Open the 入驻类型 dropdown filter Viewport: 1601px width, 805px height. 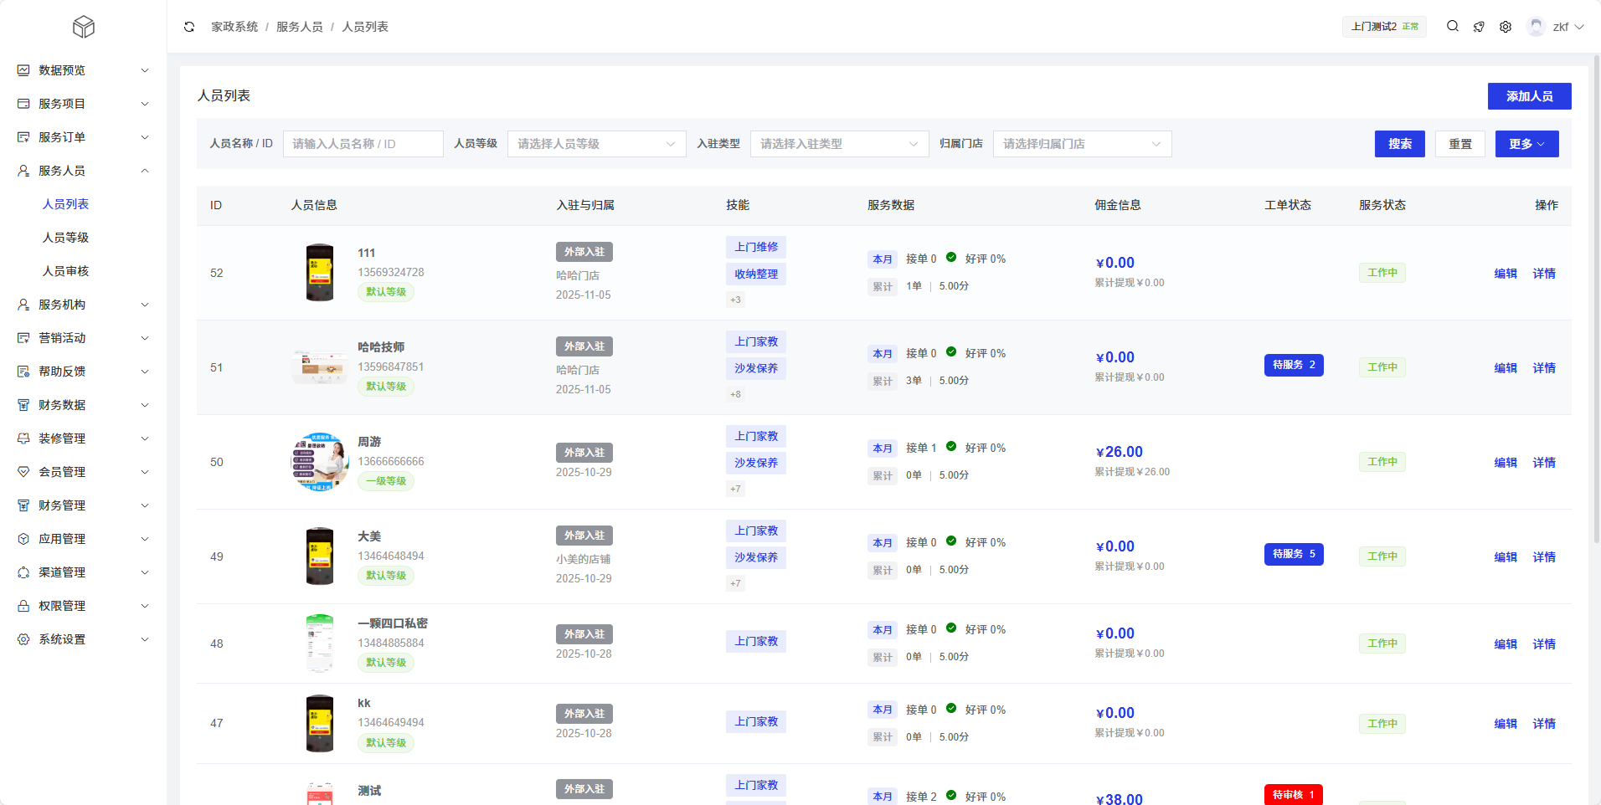pyautogui.click(x=839, y=144)
